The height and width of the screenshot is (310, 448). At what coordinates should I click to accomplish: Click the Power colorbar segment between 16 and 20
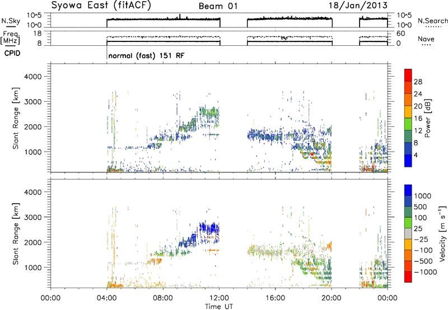click(x=408, y=112)
